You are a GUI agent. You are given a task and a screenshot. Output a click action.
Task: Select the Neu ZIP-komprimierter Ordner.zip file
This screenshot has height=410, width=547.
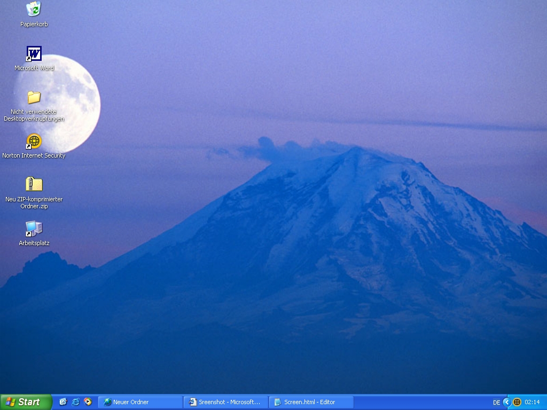point(34,192)
